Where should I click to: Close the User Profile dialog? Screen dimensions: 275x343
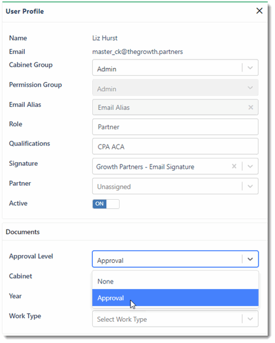click(259, 11)
